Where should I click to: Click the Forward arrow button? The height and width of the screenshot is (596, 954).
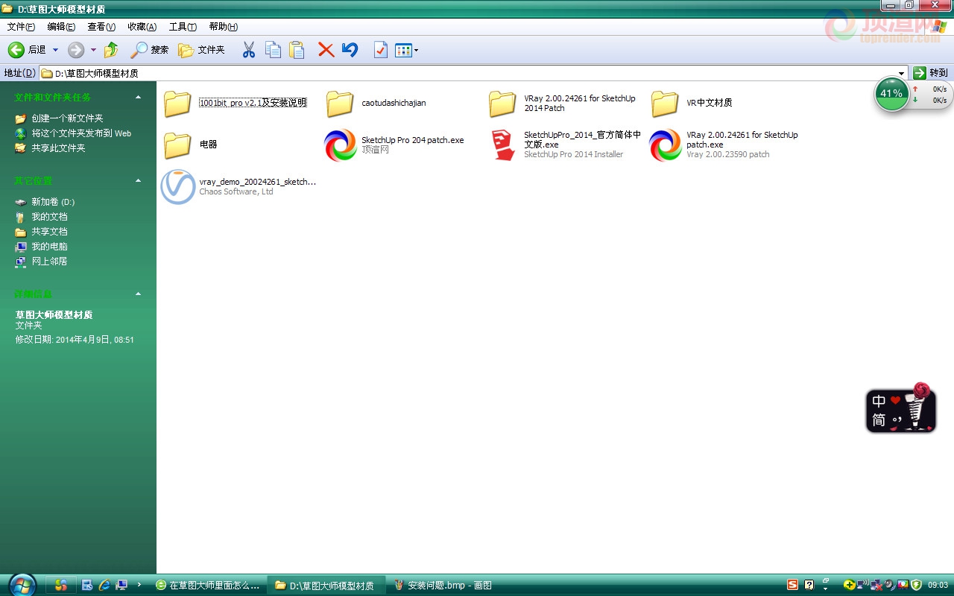76,50
